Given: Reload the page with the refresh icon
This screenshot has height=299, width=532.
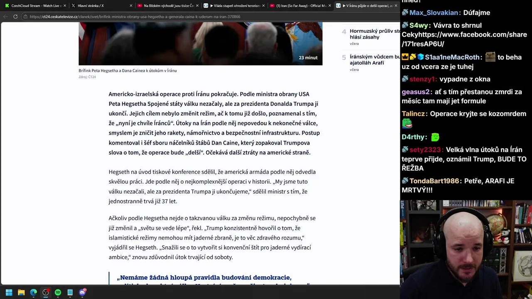Looking at the screenshot, I should [15, 17].
